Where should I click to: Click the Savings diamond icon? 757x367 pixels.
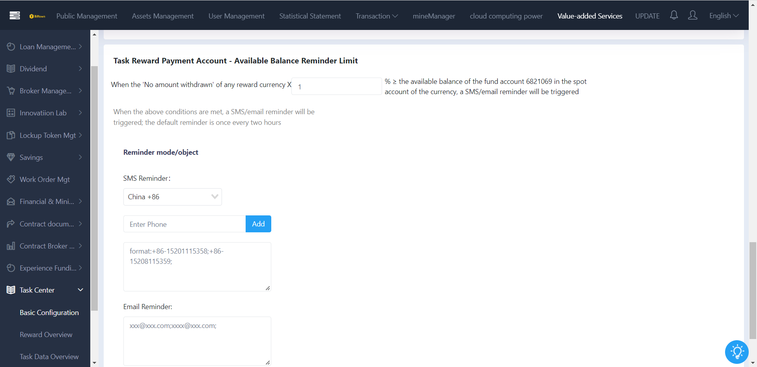coord(11,157)
